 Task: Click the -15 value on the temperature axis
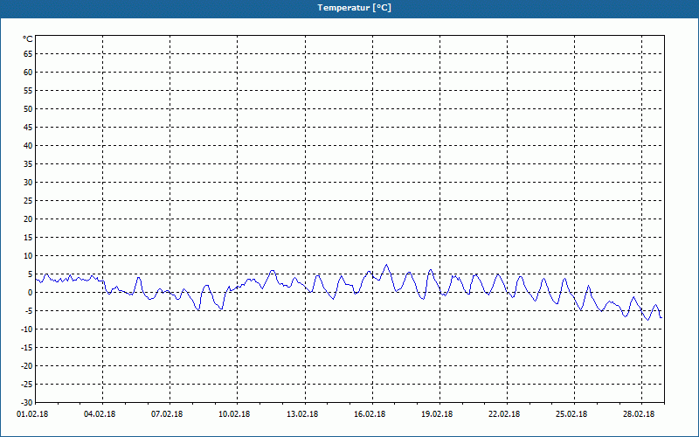click(27, 347)
